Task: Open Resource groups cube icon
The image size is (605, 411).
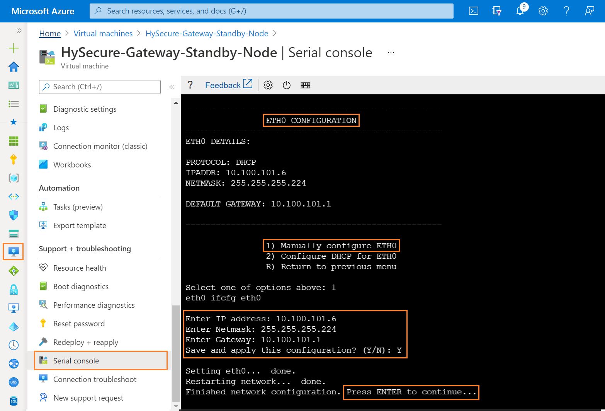Action: coord(14,178)
